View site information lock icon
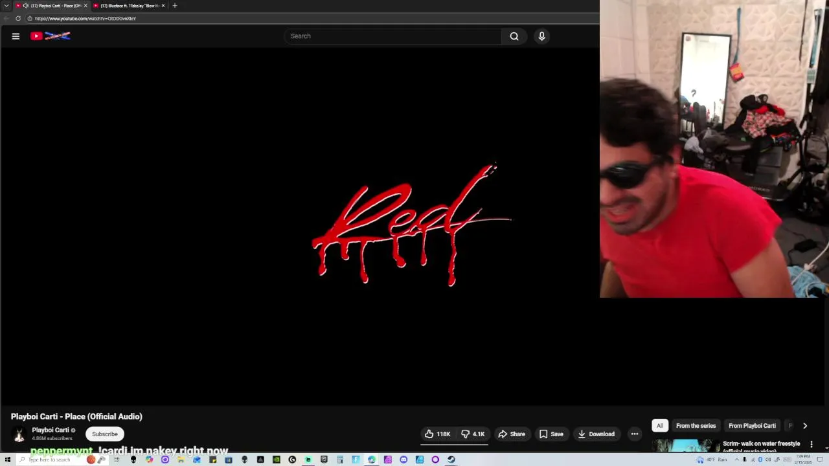 [30, 19]
